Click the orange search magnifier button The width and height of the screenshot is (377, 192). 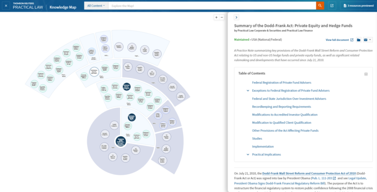pos(320,6)
